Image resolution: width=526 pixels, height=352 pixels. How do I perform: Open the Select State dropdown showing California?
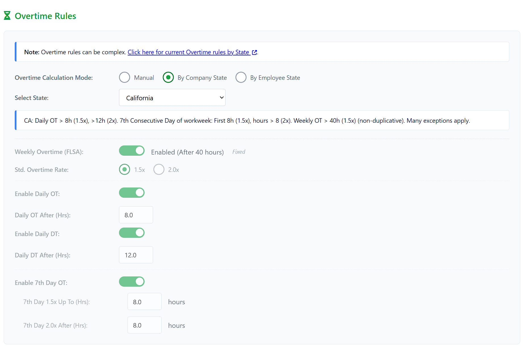[172, 98]
